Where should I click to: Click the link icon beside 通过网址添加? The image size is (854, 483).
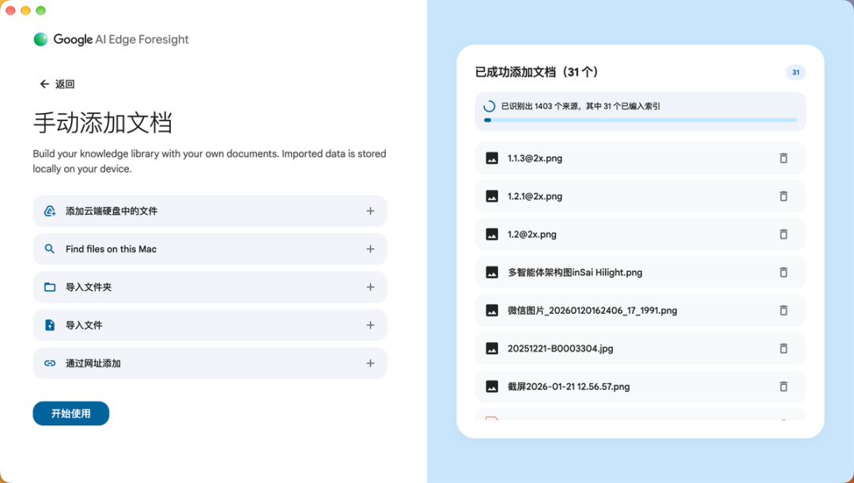(x=50, y=363)
